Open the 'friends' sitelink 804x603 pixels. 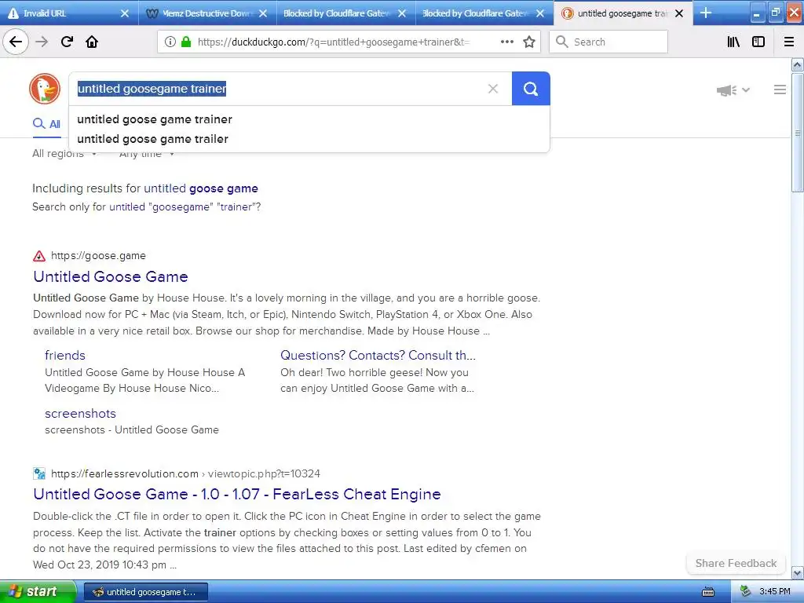tap(64, 356)
